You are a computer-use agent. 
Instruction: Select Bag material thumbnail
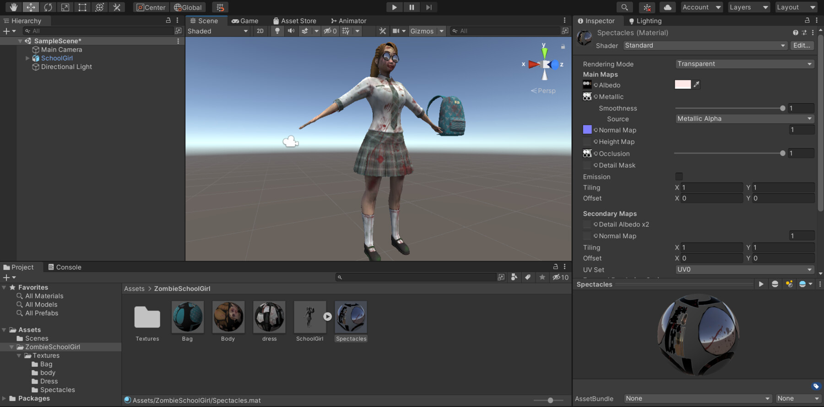click(188, 317)
